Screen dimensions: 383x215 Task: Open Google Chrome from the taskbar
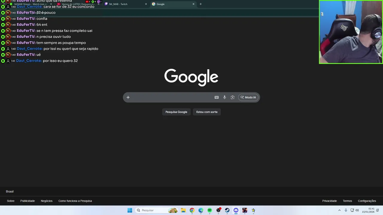[x=192, y=210]
